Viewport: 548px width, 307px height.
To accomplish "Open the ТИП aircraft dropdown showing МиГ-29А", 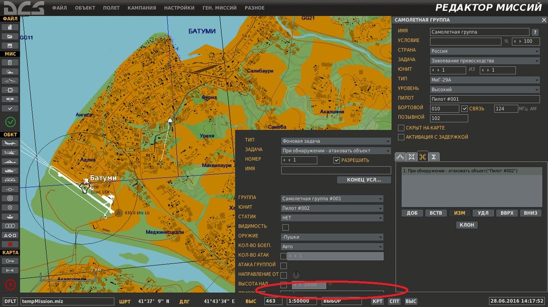I will coord(485,79).
